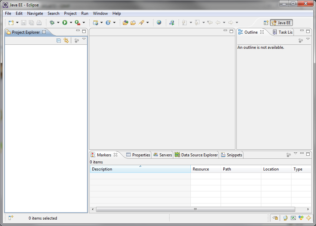316x226 pixels.
Task: Switch to the Servers tab
Action: tap(163, 155)
